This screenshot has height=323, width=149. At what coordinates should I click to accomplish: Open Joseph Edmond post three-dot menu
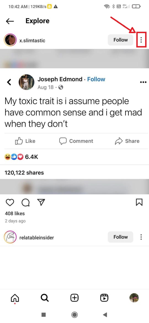143,82
